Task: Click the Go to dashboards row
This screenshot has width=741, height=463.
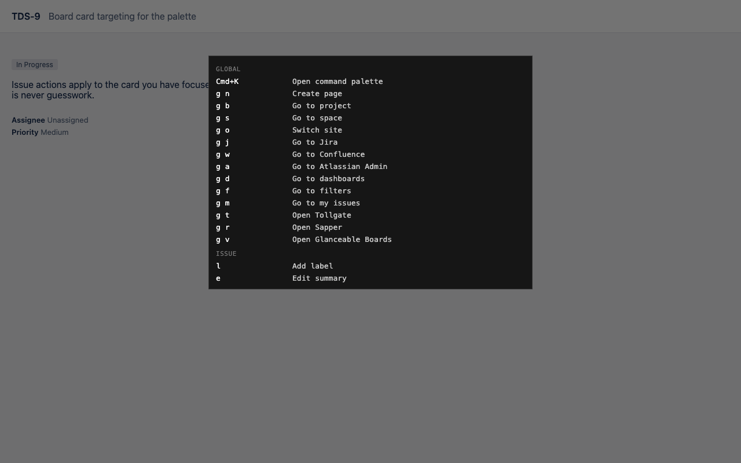Action: pyautogui.click(x=370, y=179)
